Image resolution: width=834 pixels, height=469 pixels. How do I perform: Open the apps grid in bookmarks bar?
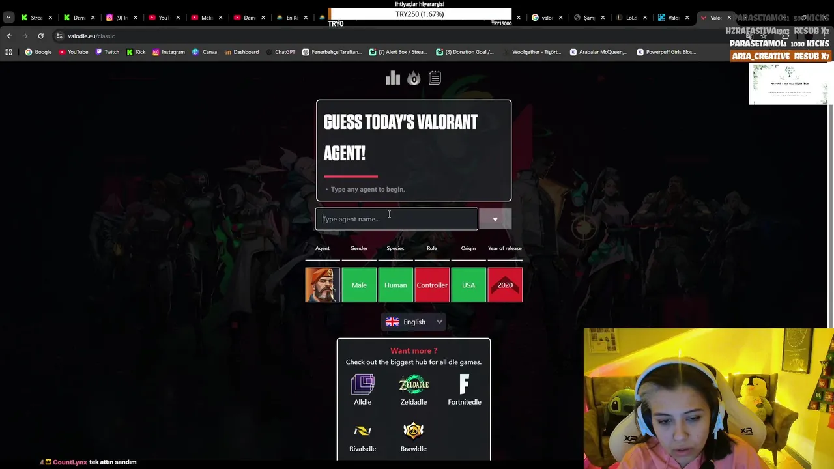(x=8, y=52)
